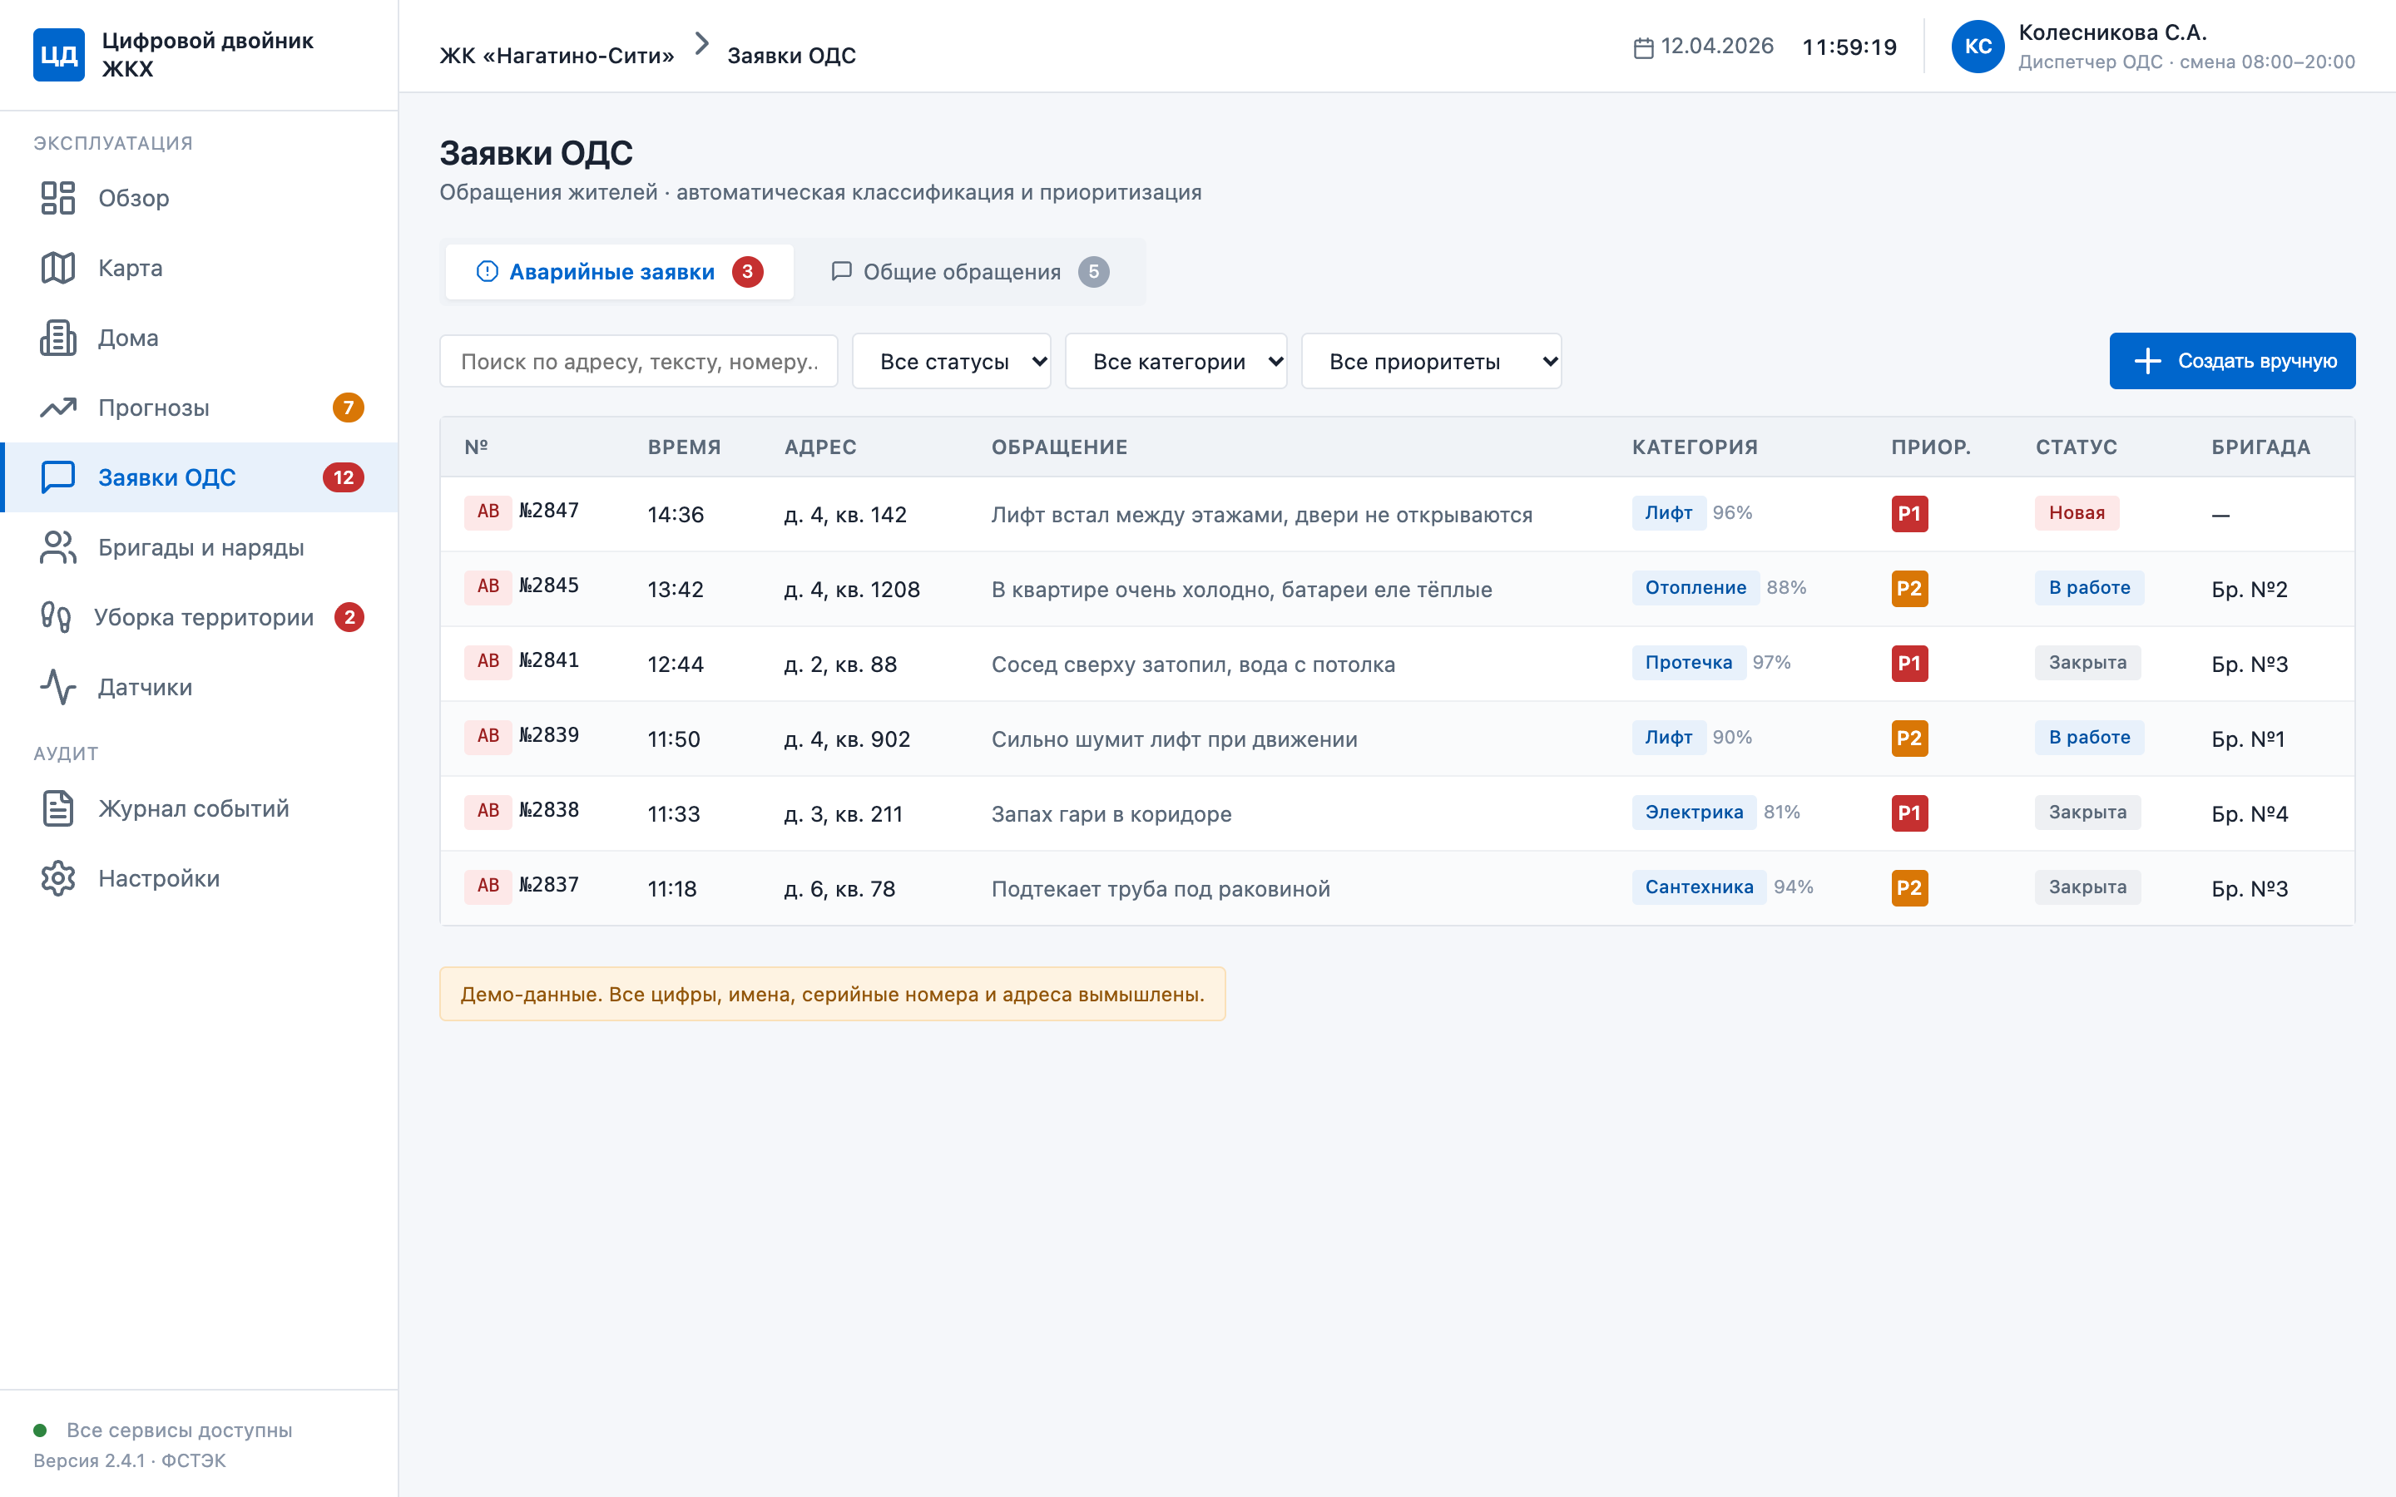Click the Заявки ОДС chat icon
This screenshot has width=2396, height=1497.
coord(58,477)
